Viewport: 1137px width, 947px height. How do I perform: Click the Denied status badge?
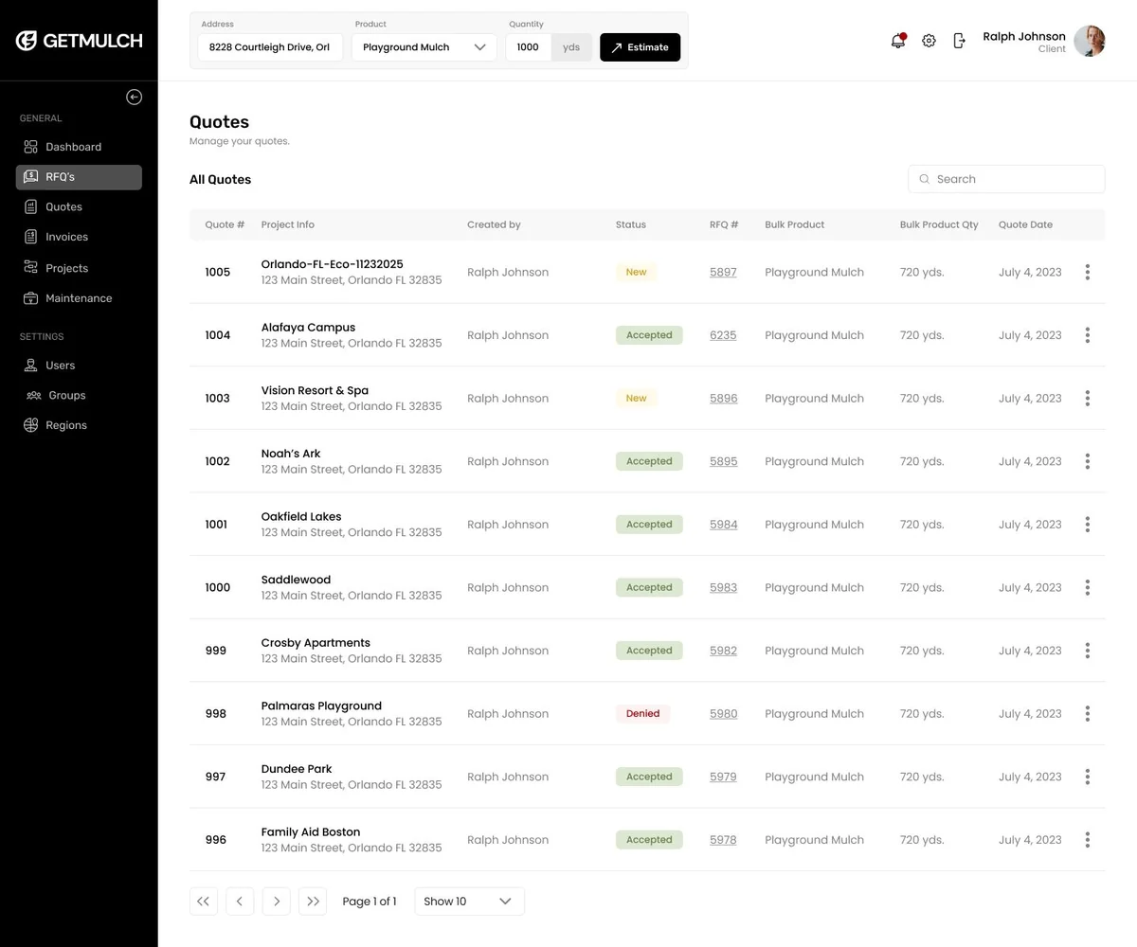pyautogui.click(x=642, y=714)
